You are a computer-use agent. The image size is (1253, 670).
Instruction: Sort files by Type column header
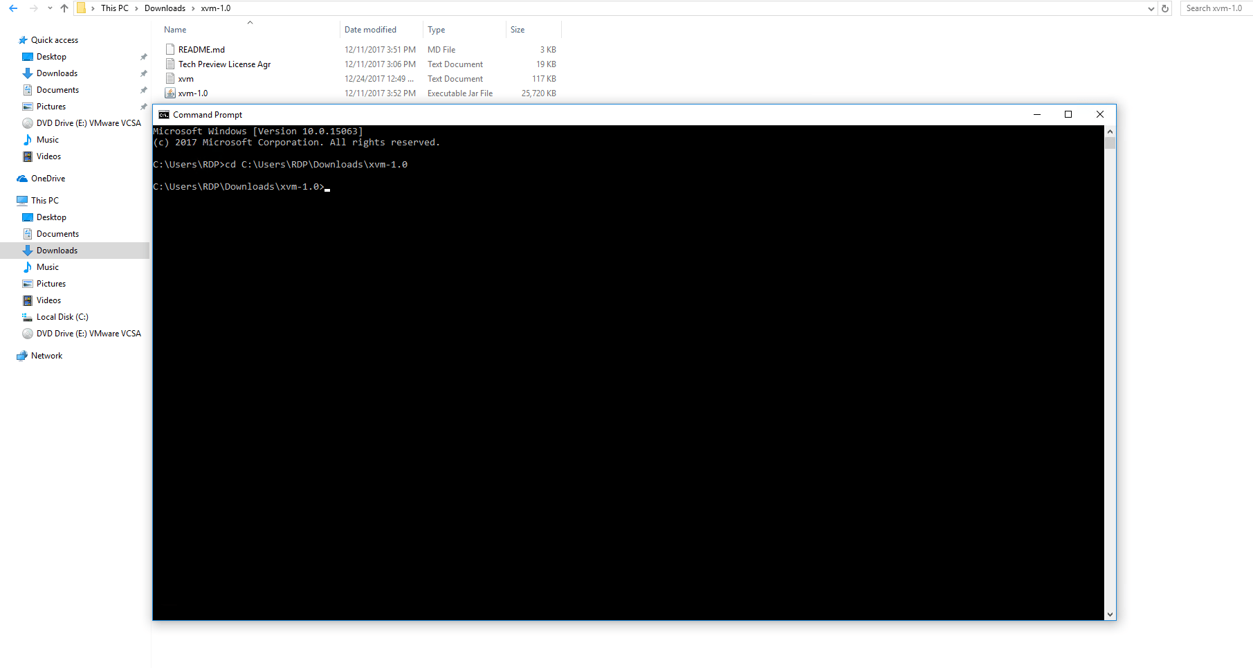tap(436, 30)
